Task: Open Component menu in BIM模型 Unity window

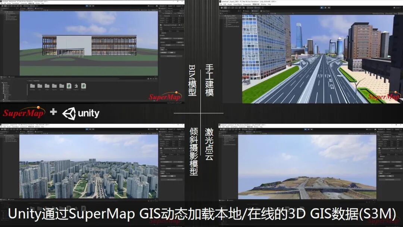Action: pos(24,3)
